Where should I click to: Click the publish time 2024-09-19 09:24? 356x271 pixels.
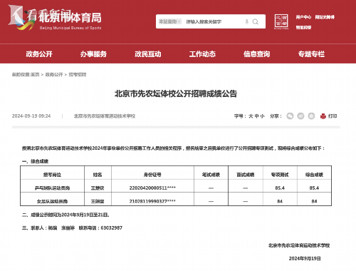pos(31,116)
